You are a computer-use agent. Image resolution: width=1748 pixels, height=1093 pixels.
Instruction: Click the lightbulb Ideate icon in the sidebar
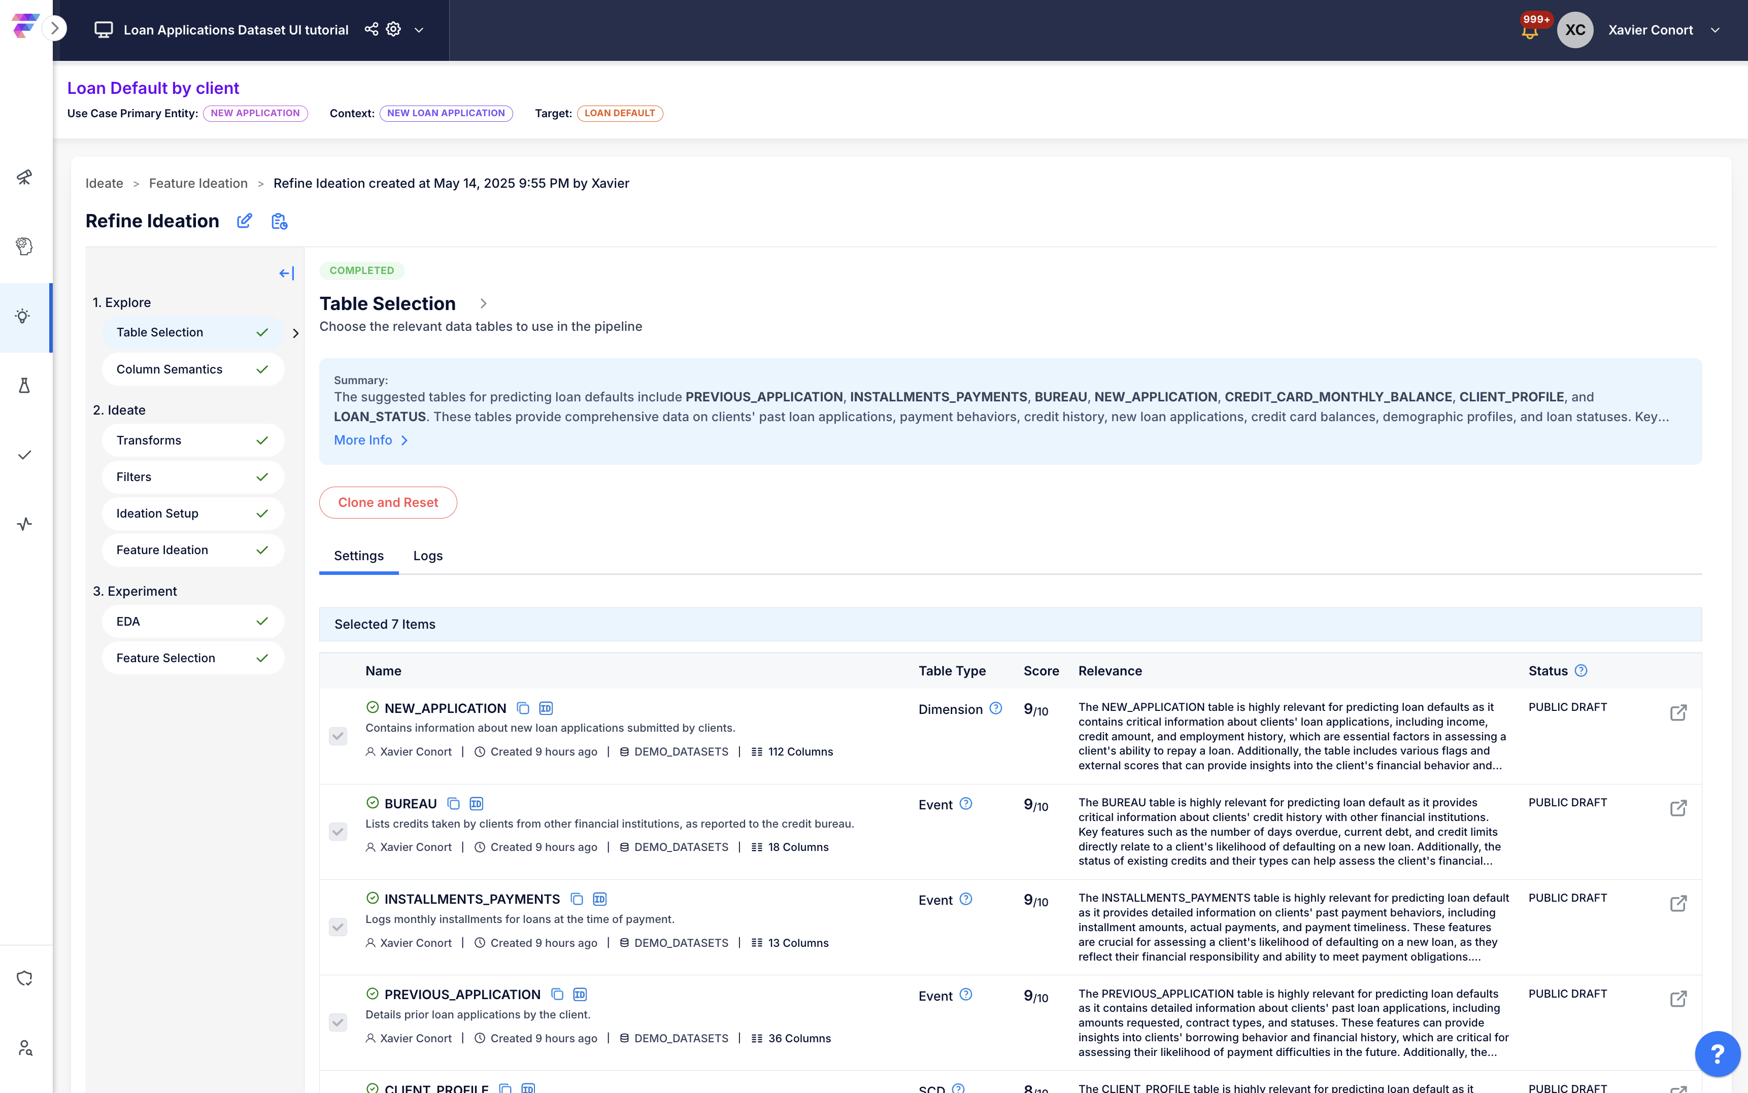pyautogui.click(x=23, y=316)
